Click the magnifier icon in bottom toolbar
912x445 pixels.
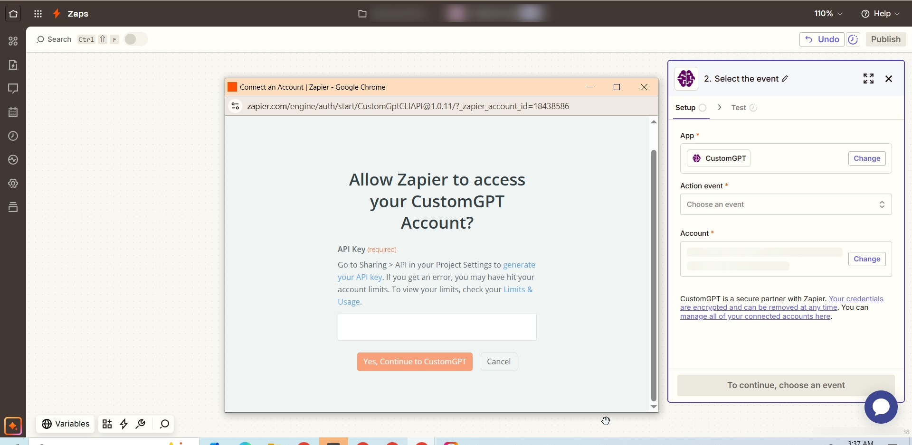point(164,424)
